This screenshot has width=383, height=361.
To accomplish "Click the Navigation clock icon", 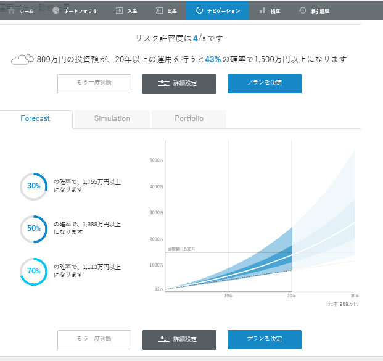I will point(199,10).
